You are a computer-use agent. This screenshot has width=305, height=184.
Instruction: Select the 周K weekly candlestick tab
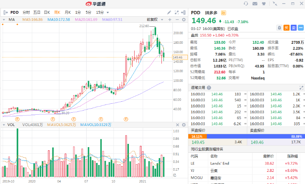coord(57,13)
